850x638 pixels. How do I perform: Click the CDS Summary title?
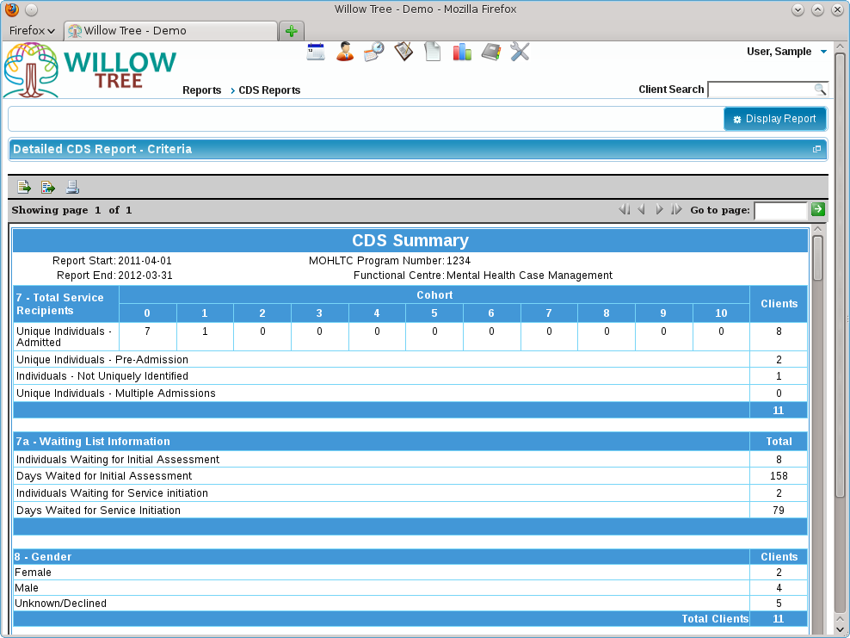pyautogui.click(x=410, y=240)
